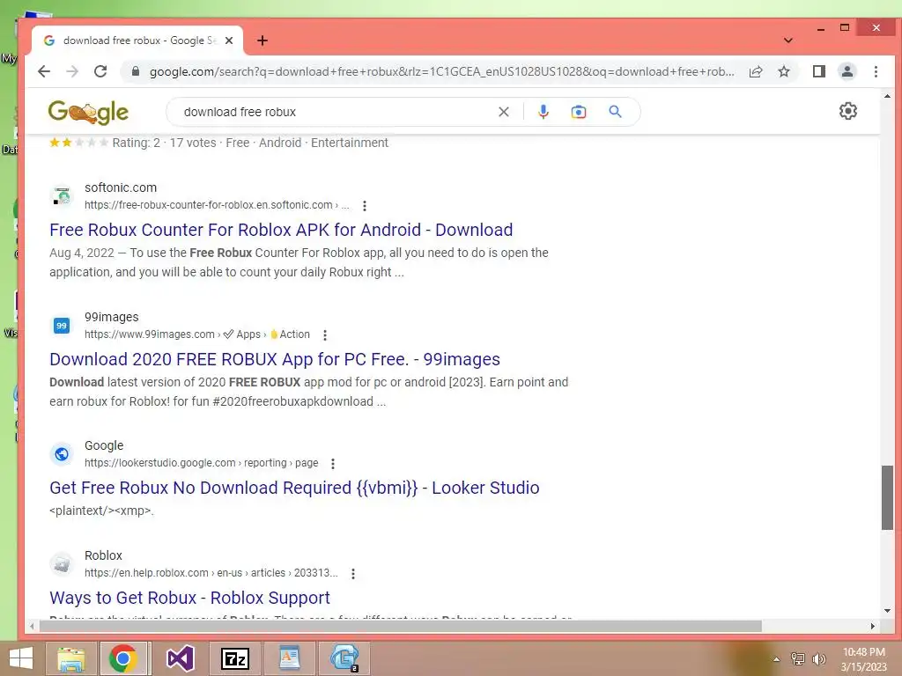
Task: Share this page from the address bar
Action: pos(755,71)
